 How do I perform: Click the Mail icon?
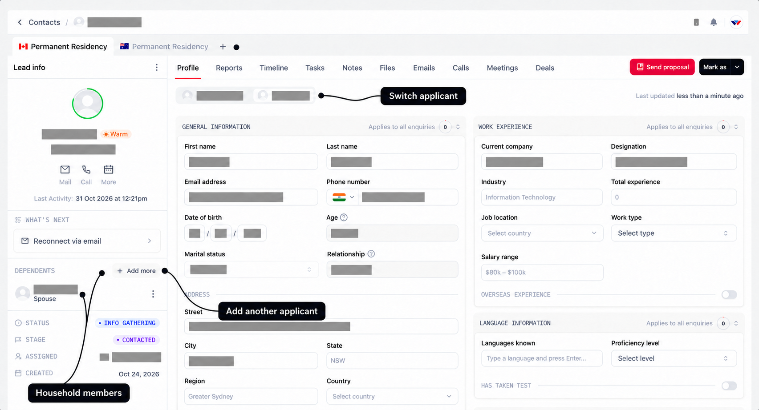[x=65, y=169]
